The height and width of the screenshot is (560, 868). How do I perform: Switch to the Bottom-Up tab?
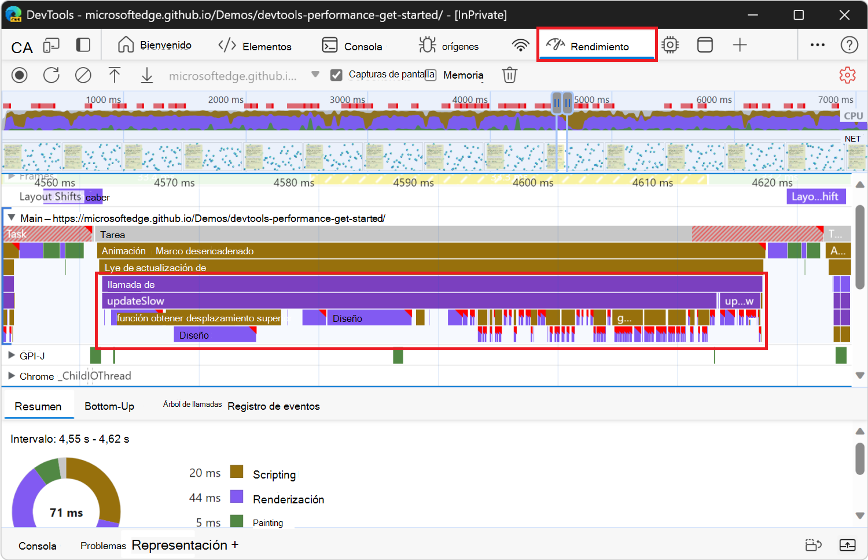[109, 406]
